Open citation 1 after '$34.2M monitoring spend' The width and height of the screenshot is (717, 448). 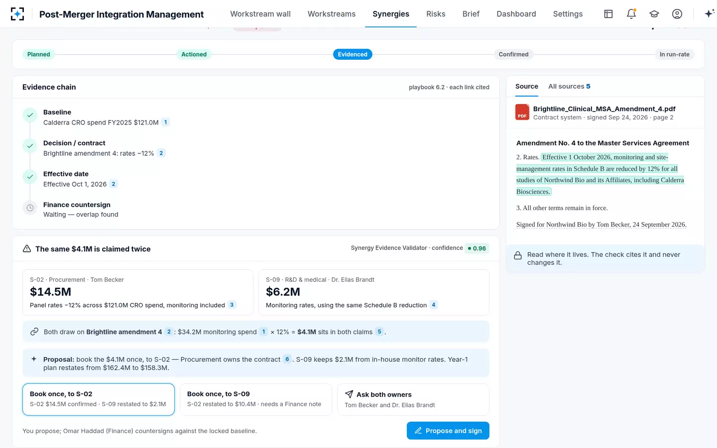coord(264,332)
